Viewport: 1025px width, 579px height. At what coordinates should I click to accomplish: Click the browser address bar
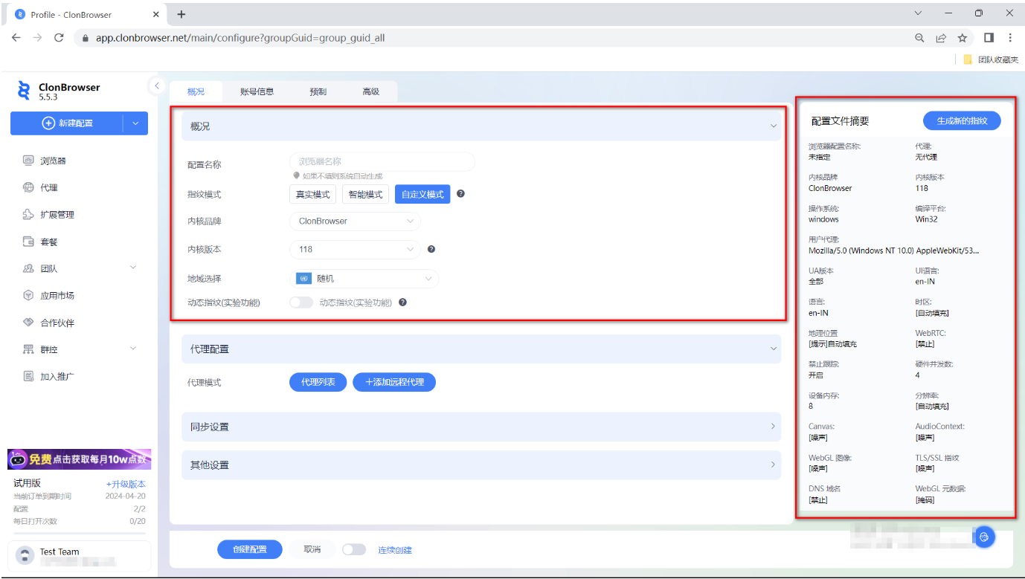pyautogui.click(x=491, y=38)
